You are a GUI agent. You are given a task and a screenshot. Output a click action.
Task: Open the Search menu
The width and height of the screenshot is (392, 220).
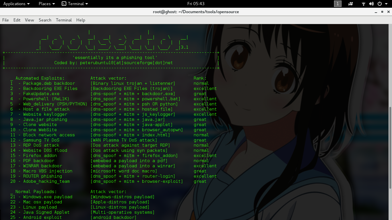pyautogui.click(x=45, y=20)
